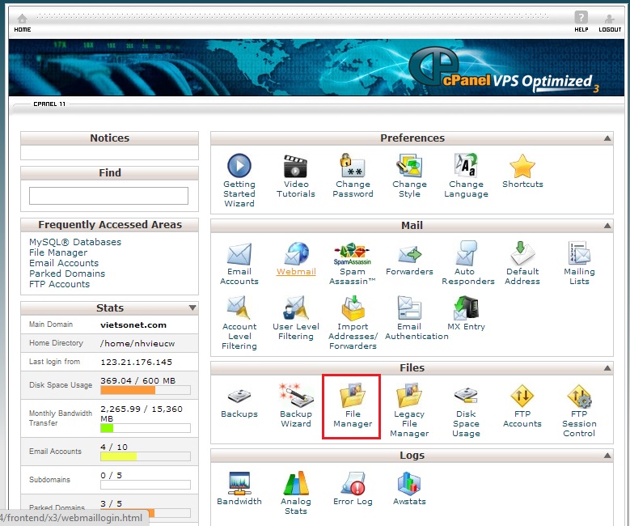
Task: Open FTP Accounts frequent link
Action: pos(60,284)
